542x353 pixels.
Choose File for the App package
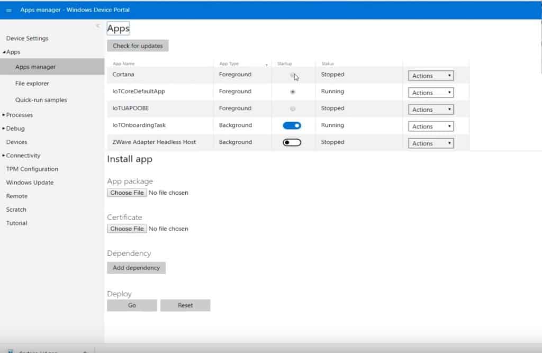tap(127, 193)
